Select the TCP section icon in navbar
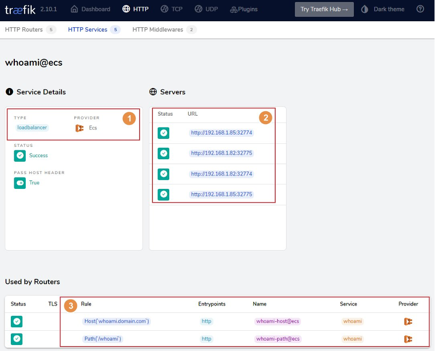The image size is (435, 351). click(x=163, y=8)
